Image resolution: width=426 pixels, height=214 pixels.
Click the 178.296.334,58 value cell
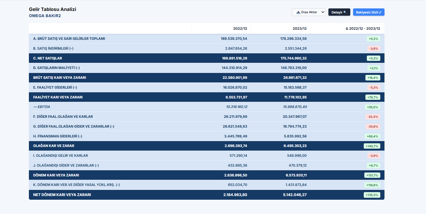(x=293, y=39)
